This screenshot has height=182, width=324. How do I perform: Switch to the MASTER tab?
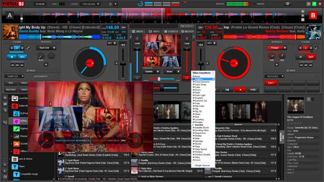(x=187, y=31)
